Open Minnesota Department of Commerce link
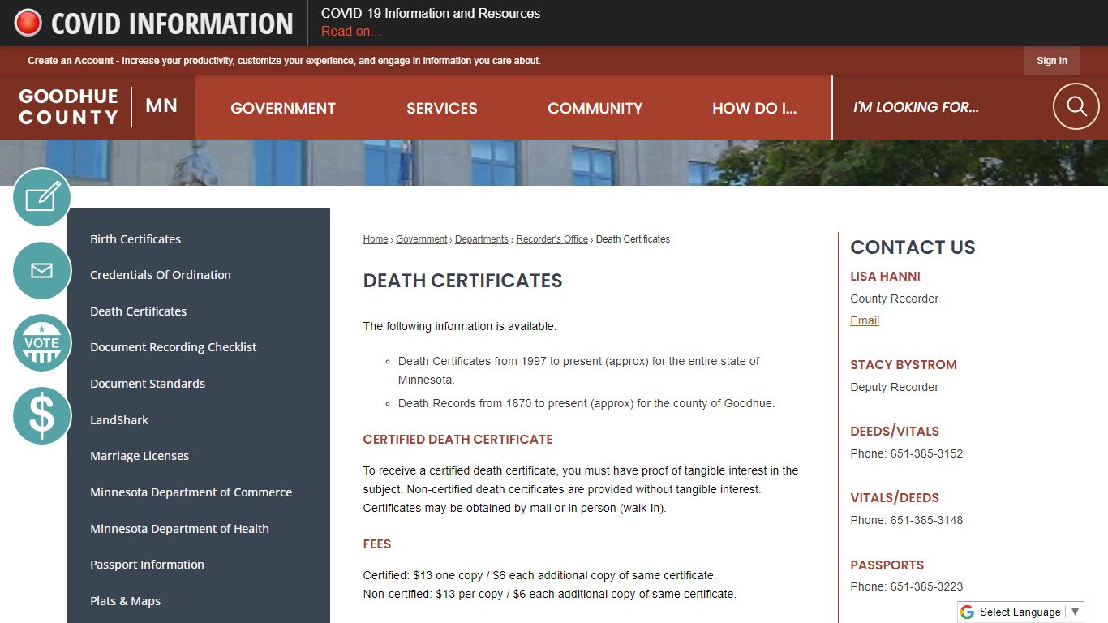Viewport: 1108px width, 623px height. pos(191,492)
